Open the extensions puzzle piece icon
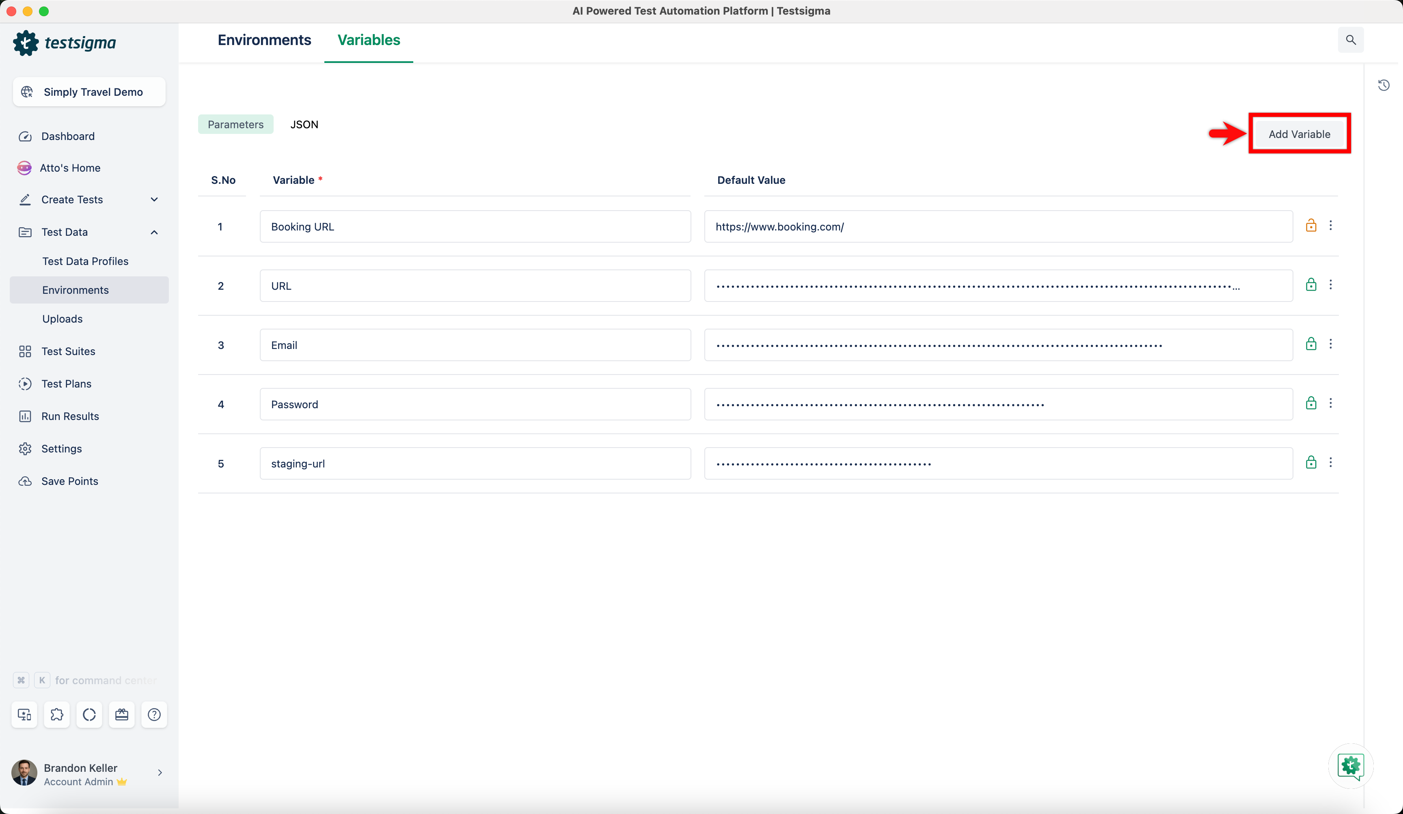This screenshot has height=814, width=1403. 57,715
